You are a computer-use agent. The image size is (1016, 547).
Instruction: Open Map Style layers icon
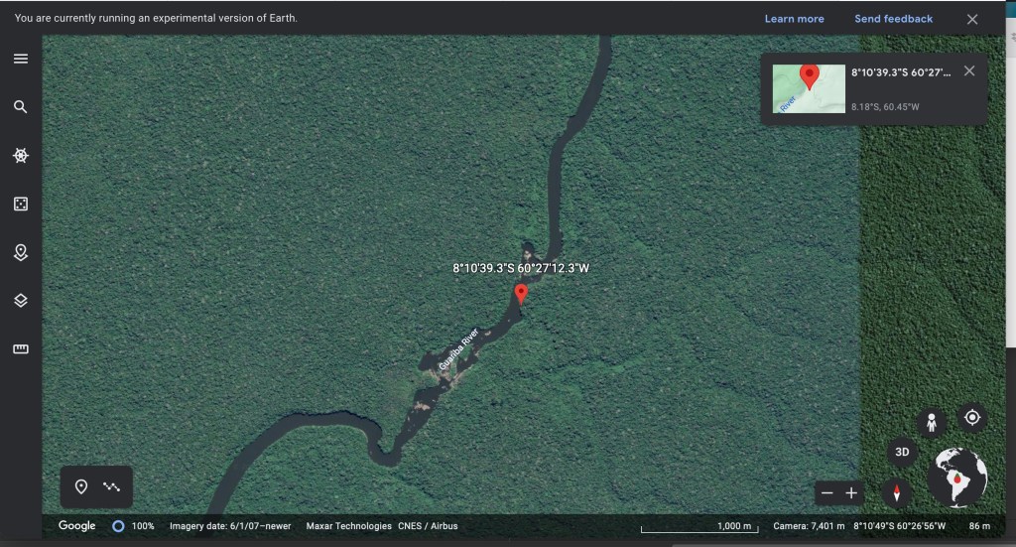click(20, 301)
